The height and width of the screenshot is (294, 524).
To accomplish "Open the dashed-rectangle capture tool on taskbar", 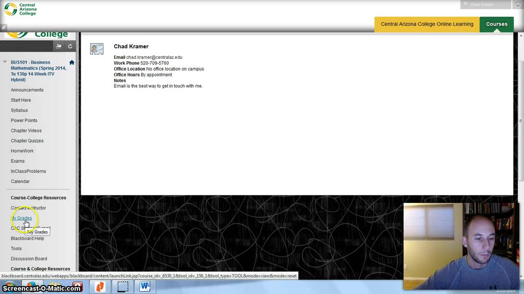I will [x=122, y=287].
